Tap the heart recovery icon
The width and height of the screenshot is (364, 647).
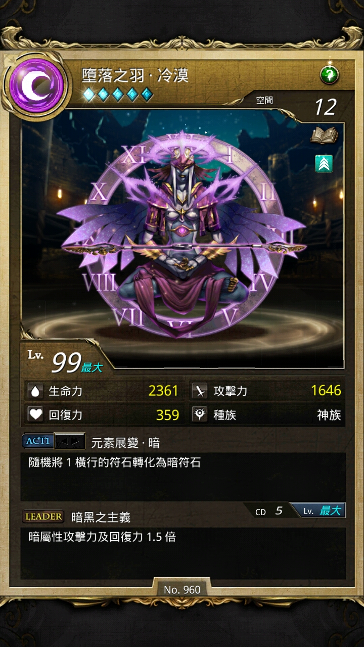(35, 415)
